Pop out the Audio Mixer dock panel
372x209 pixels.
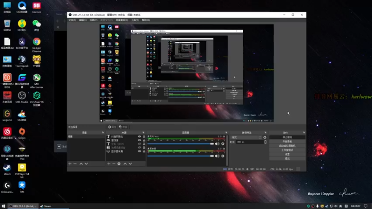coord(226,132)
